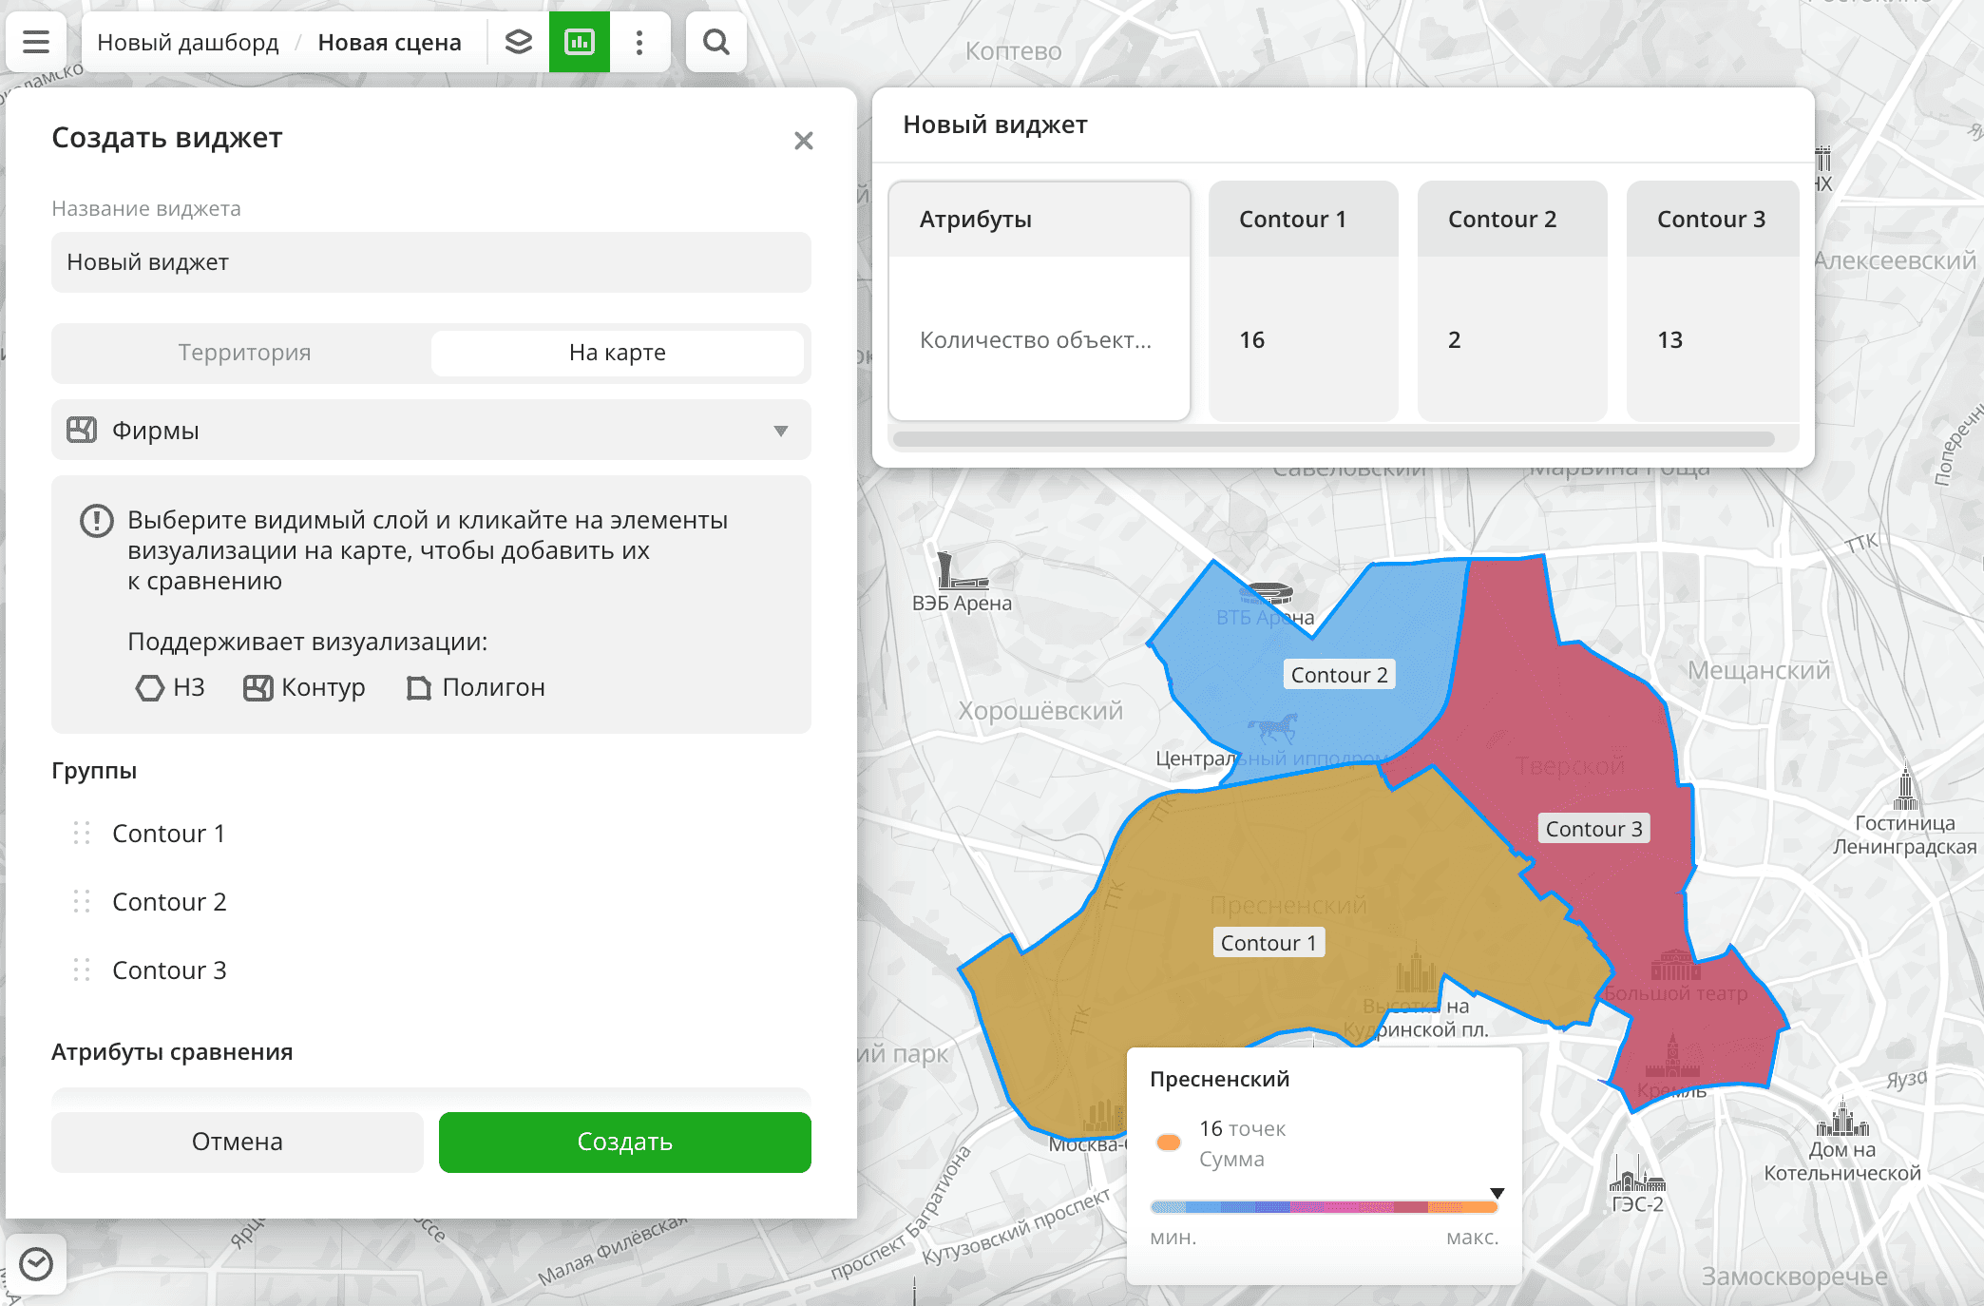Switch to the На карте tab
1984x1306 pixels.
(x=618, y=353)
